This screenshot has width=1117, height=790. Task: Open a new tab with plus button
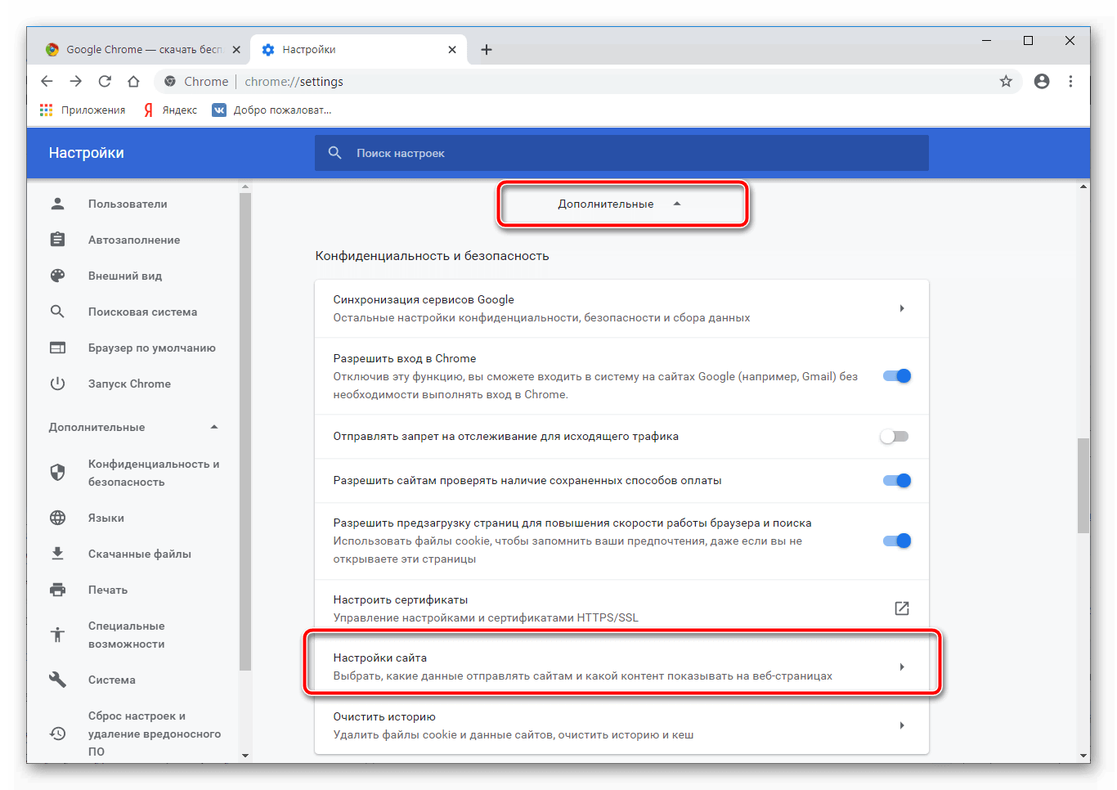[x=487, y=50]
